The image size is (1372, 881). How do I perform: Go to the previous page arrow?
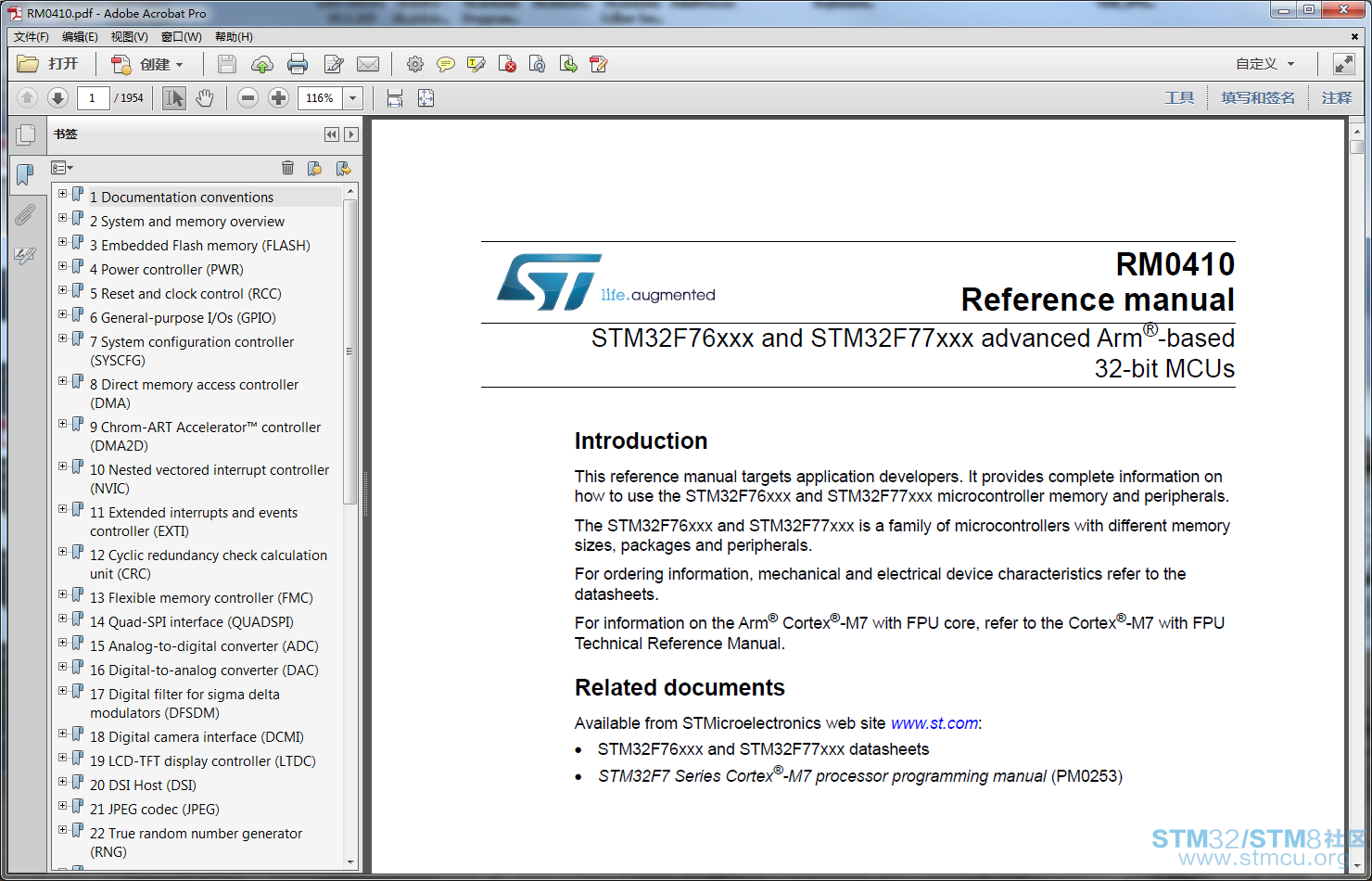click(x=27, y=97)
